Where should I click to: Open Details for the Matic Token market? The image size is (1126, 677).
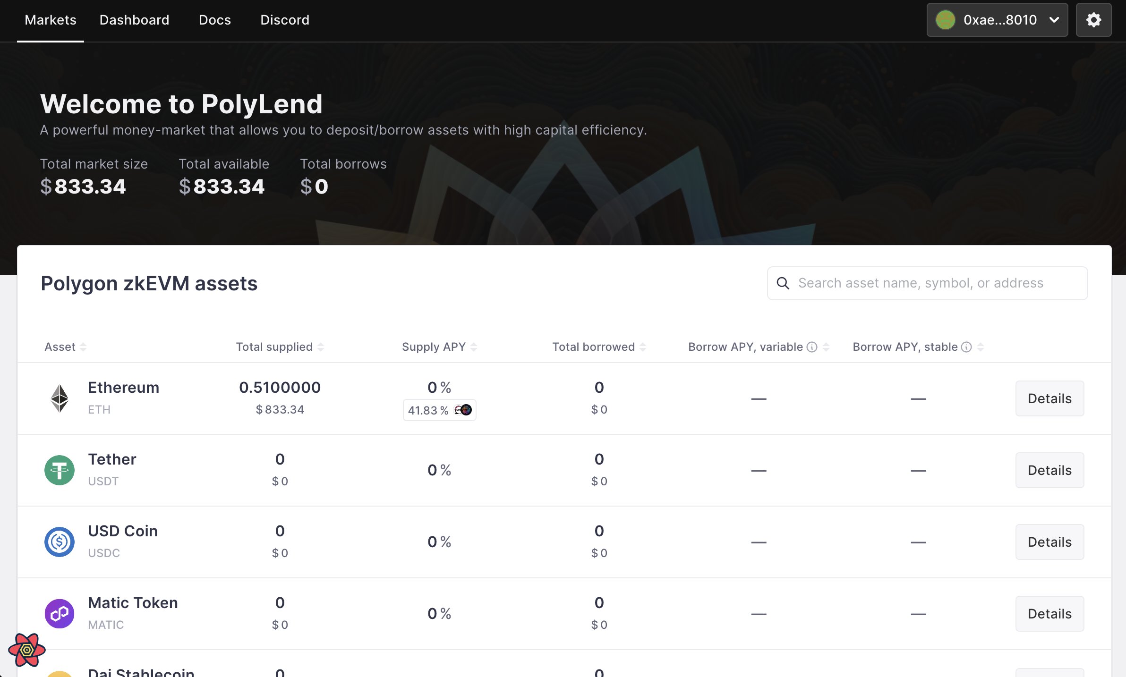point(1049,613)
